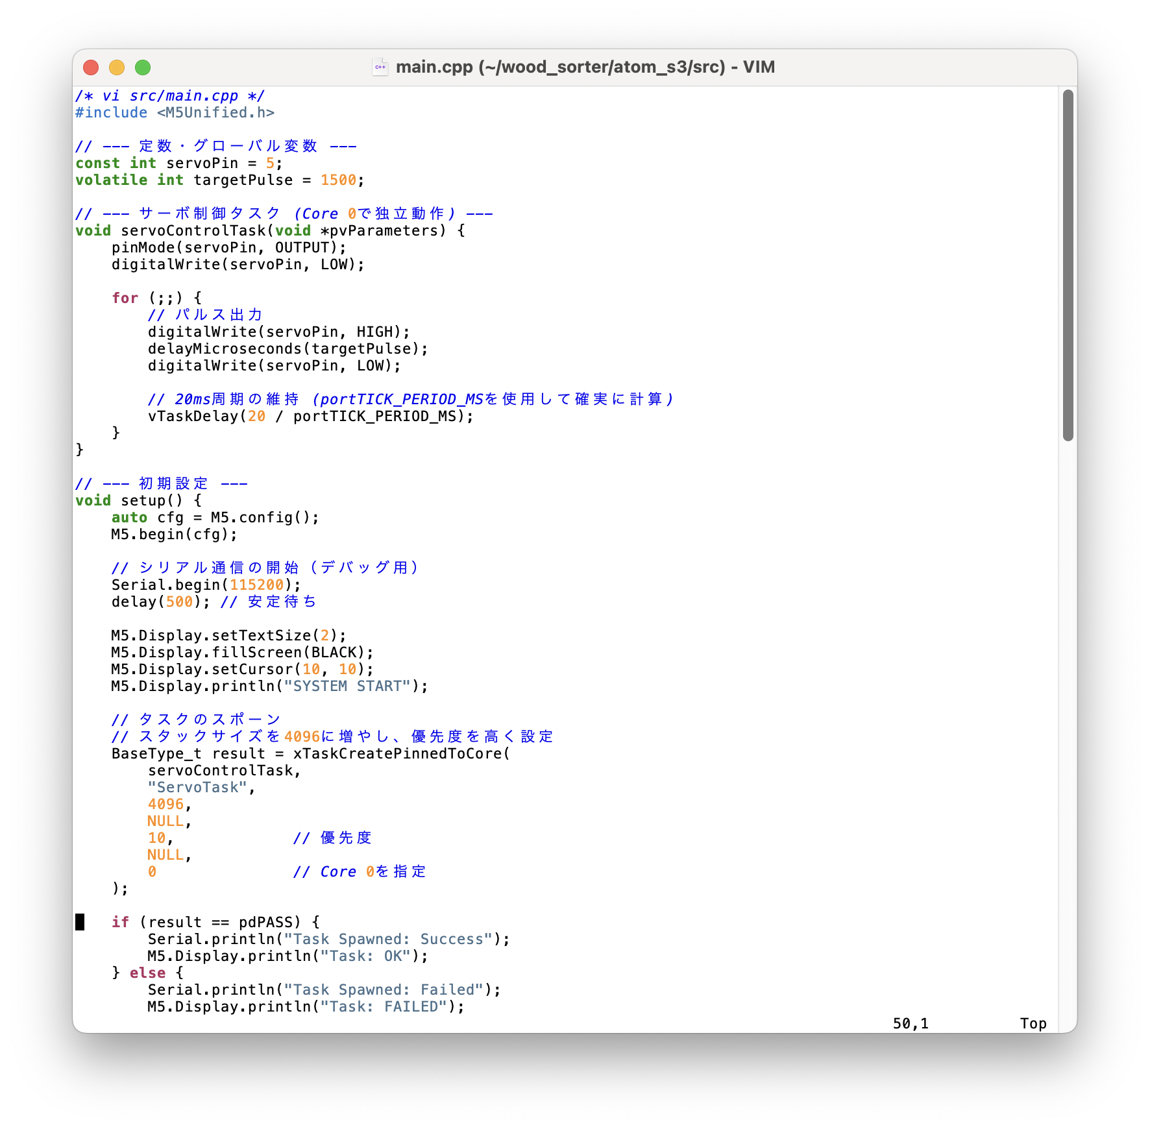
Task: Click the main.cpp document icon in title bar
Action: (380, 67)
